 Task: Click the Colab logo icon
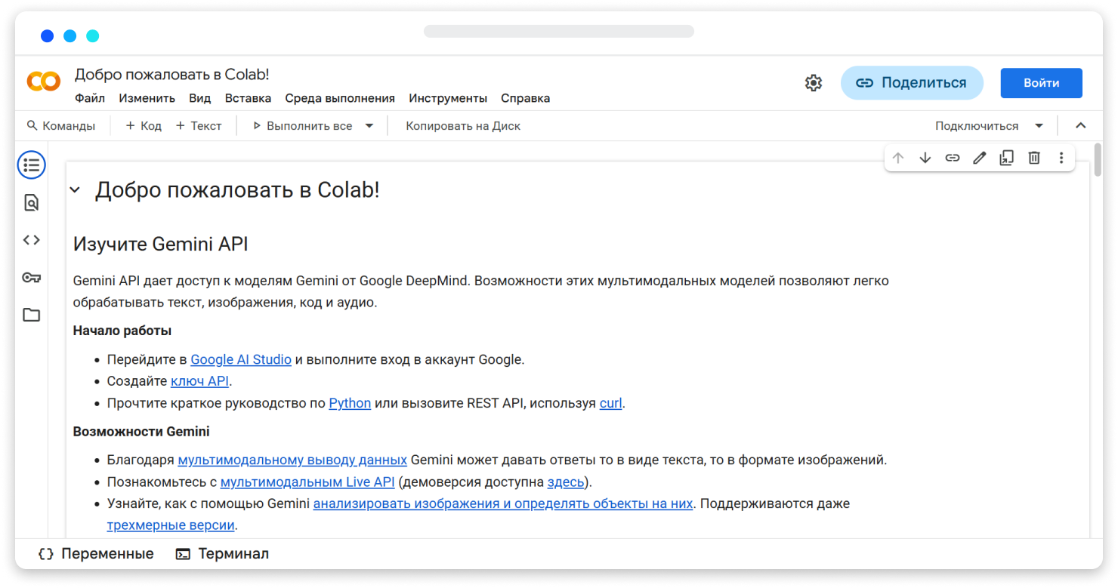(44, 82)
